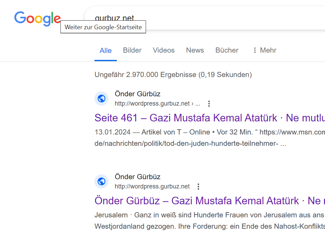Click the wordpress.gurbuz.net › ... URL of first result
Viewport: 325px width, 249px height.
coord(158,103)
